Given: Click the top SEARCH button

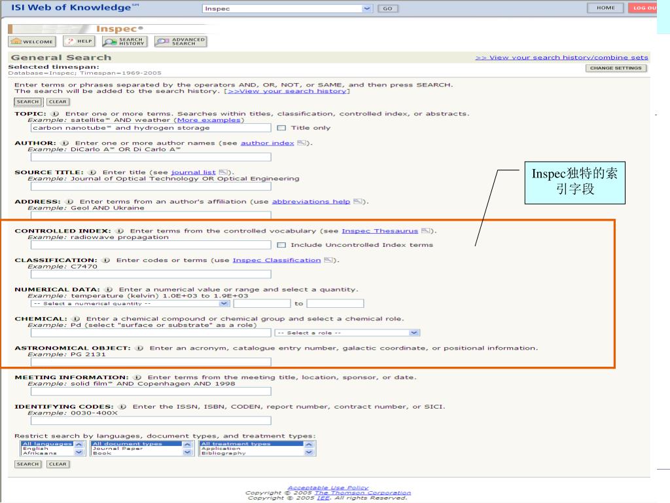Looking at the screenshot, I should [28, 102].
